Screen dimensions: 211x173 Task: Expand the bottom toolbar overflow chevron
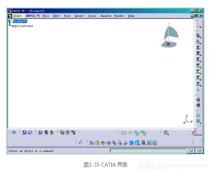tap(201, 140)
